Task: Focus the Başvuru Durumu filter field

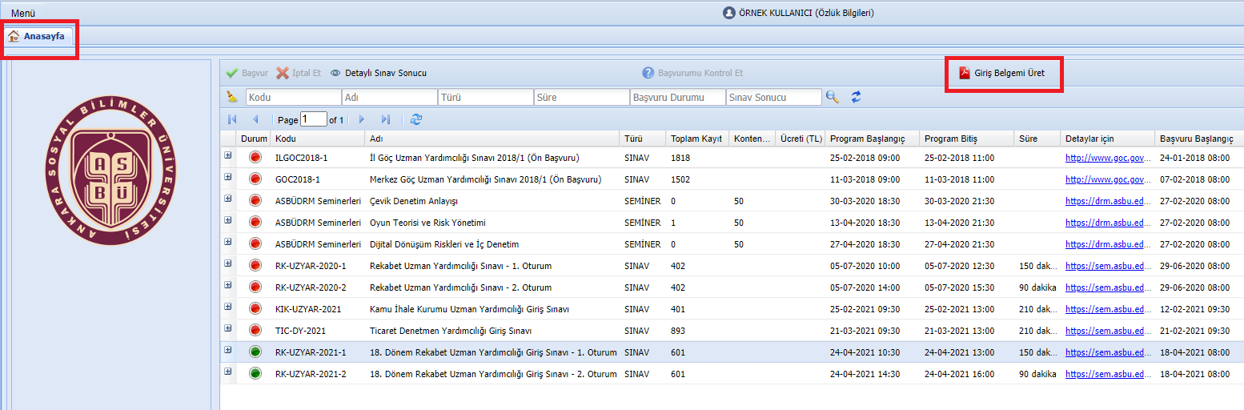Action: pyautogui.click(x=677, y=97)
